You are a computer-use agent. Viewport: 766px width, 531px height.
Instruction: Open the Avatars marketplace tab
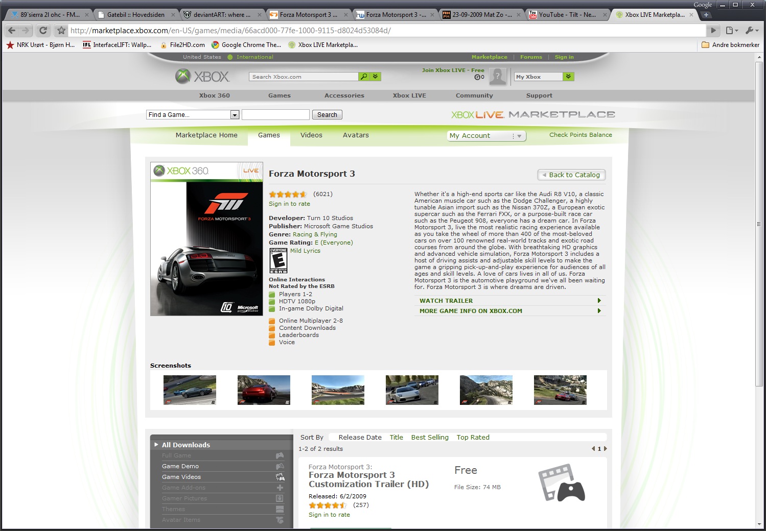pos(356,135)
